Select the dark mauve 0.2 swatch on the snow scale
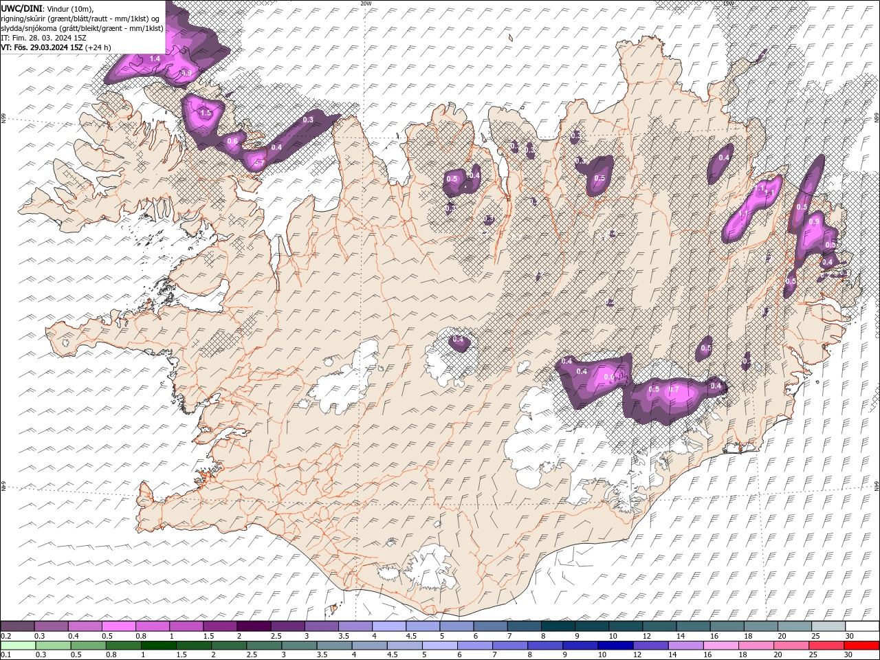The width and height of the screenshot is (880, 660). point(18,626)
